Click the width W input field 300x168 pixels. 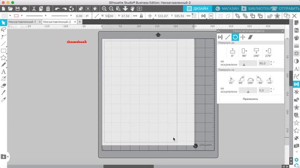[110, 16]
